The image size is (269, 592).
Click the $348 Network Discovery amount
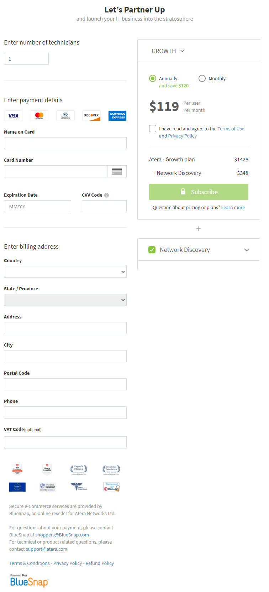point(243,173)
